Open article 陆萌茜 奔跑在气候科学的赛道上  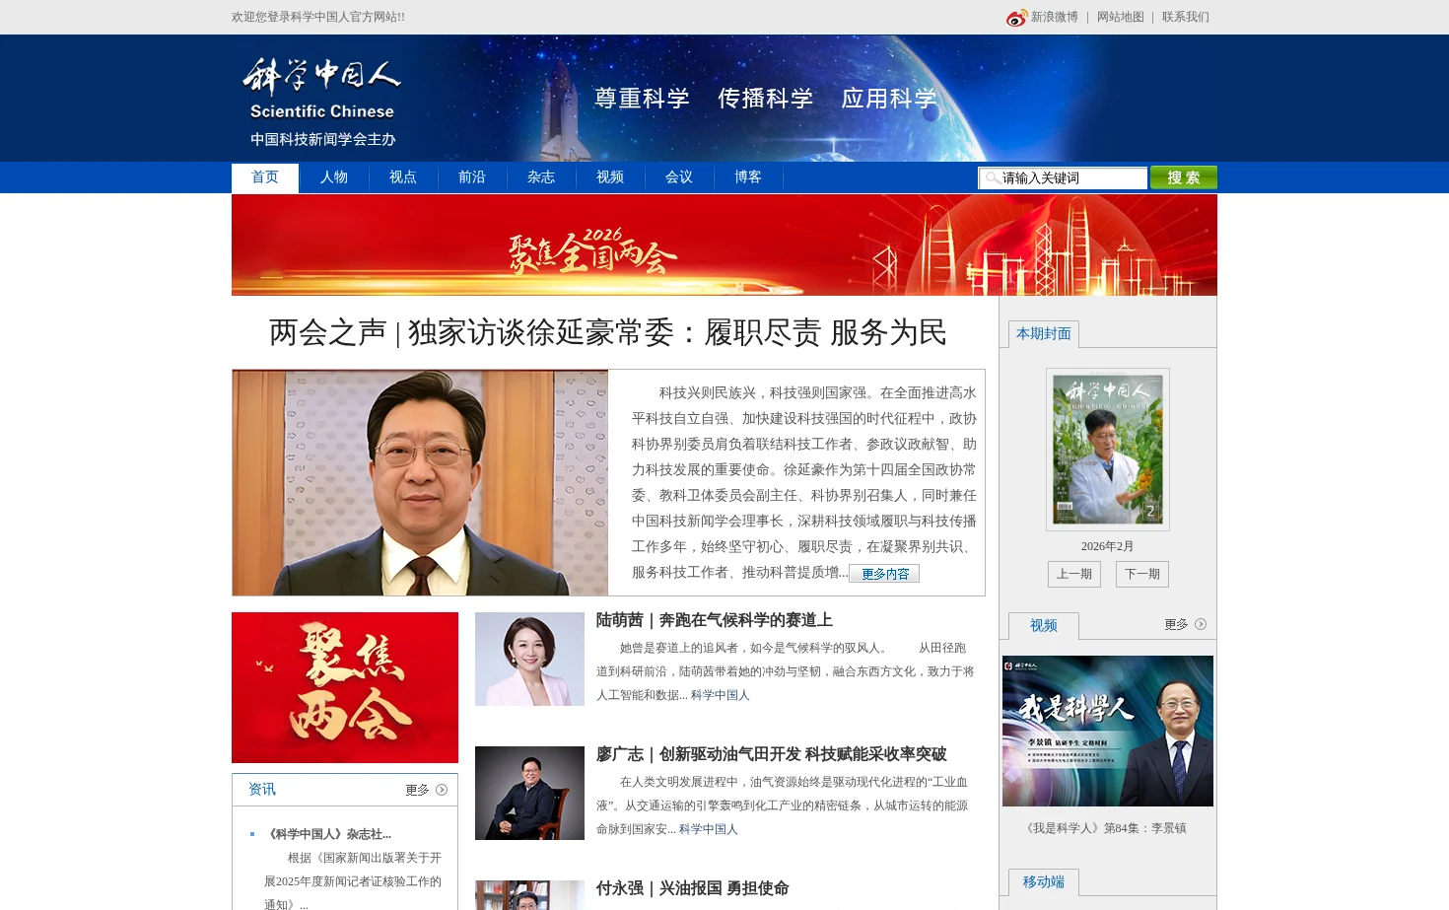tap(715, 620)
